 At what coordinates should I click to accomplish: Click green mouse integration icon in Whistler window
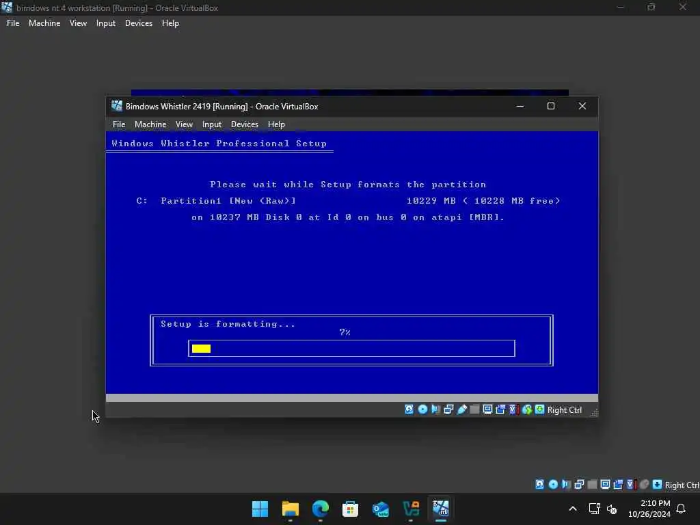click(527, 409)
